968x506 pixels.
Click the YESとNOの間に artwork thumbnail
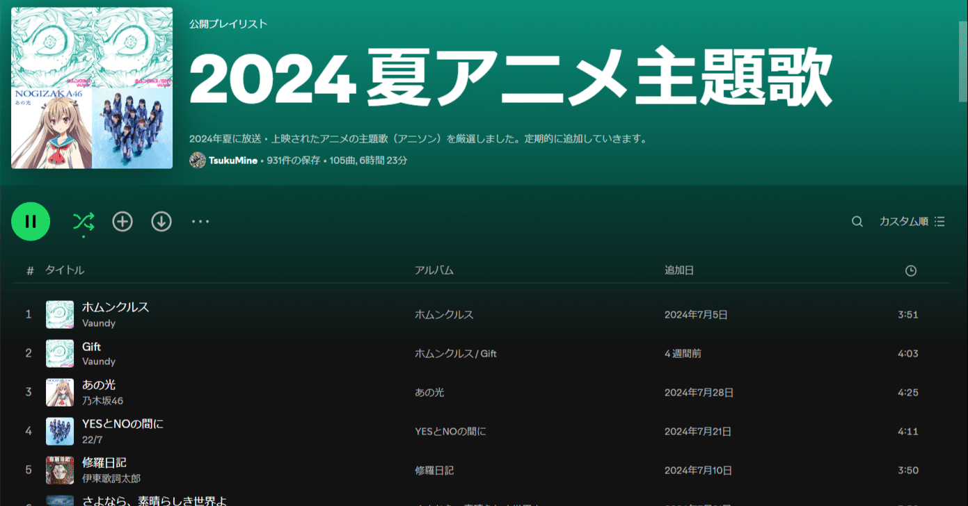coord(60,431)
